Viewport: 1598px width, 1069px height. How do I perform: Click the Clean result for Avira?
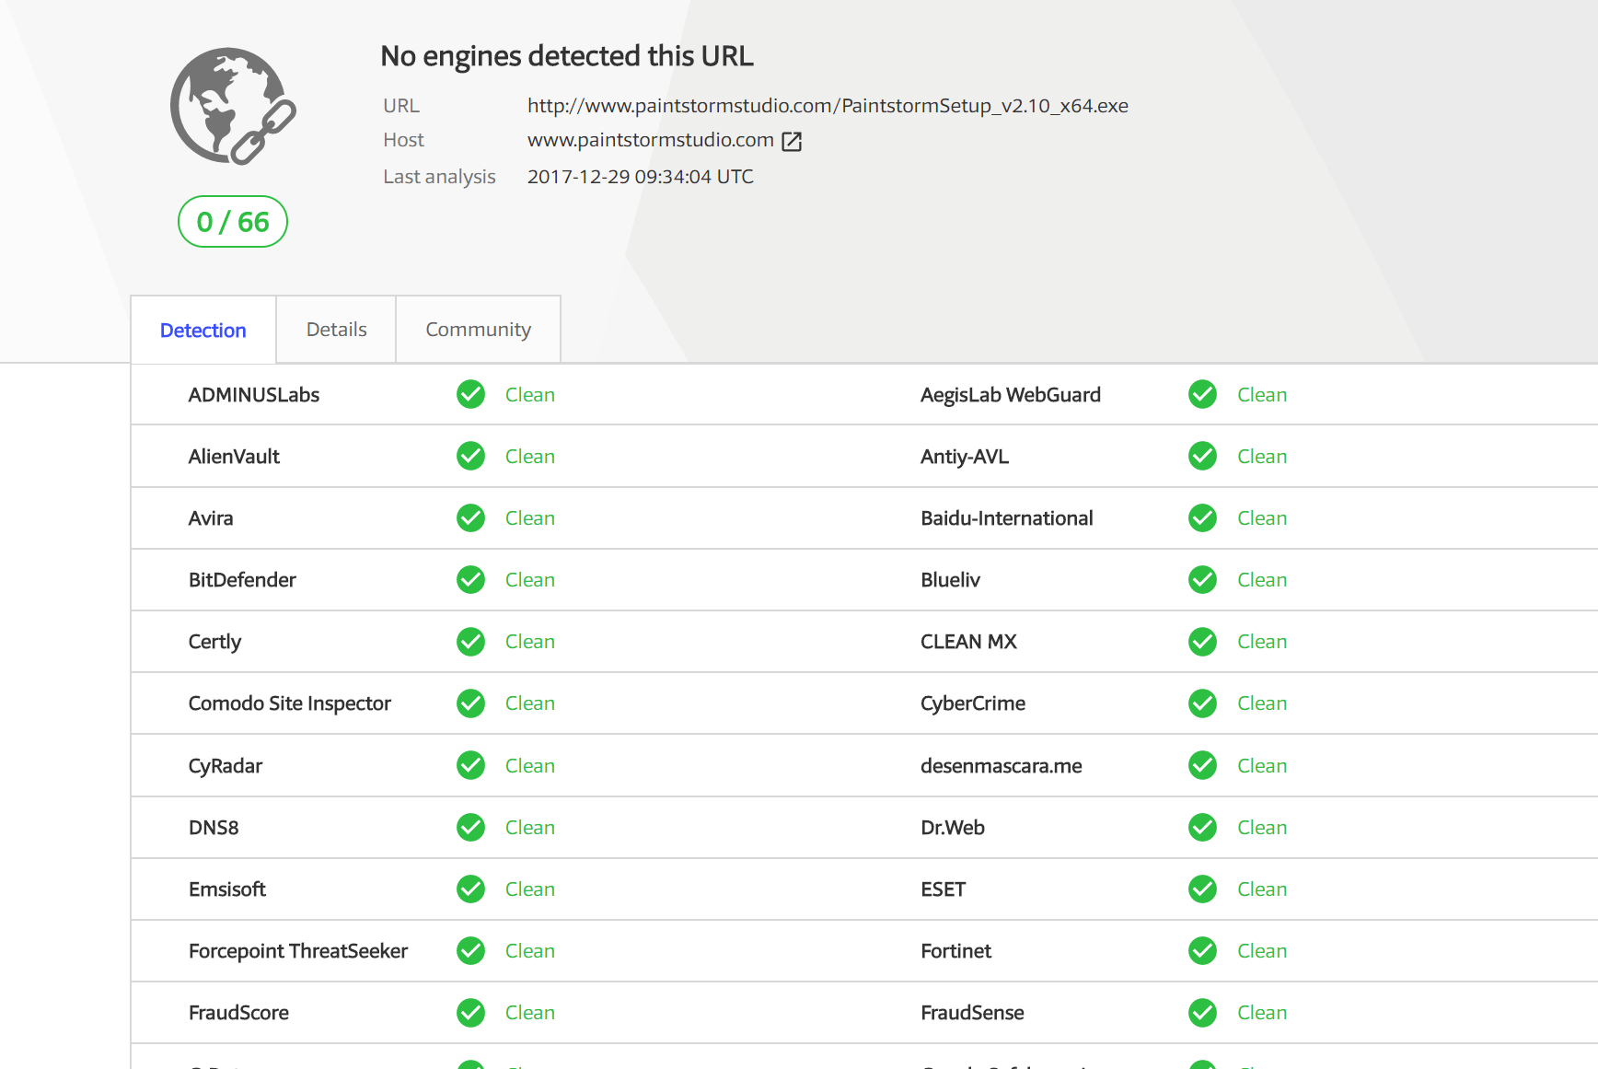[x=530, y=518]
